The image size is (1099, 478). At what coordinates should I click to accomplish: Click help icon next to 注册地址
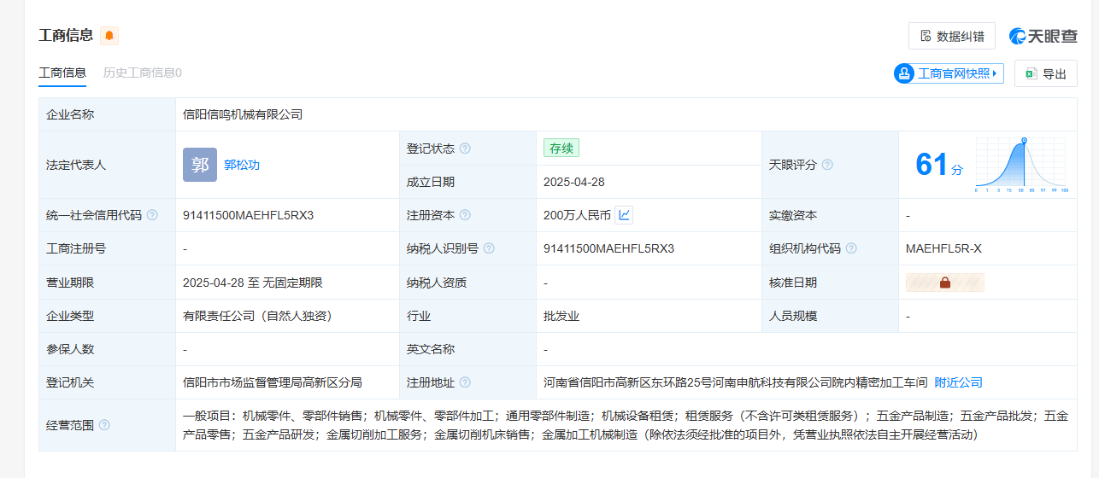465,382
